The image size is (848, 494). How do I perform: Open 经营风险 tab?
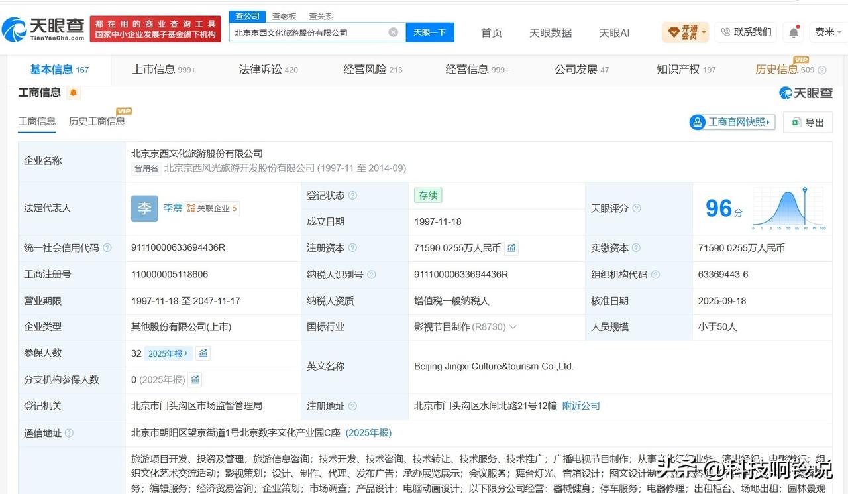tap(373, 70)
